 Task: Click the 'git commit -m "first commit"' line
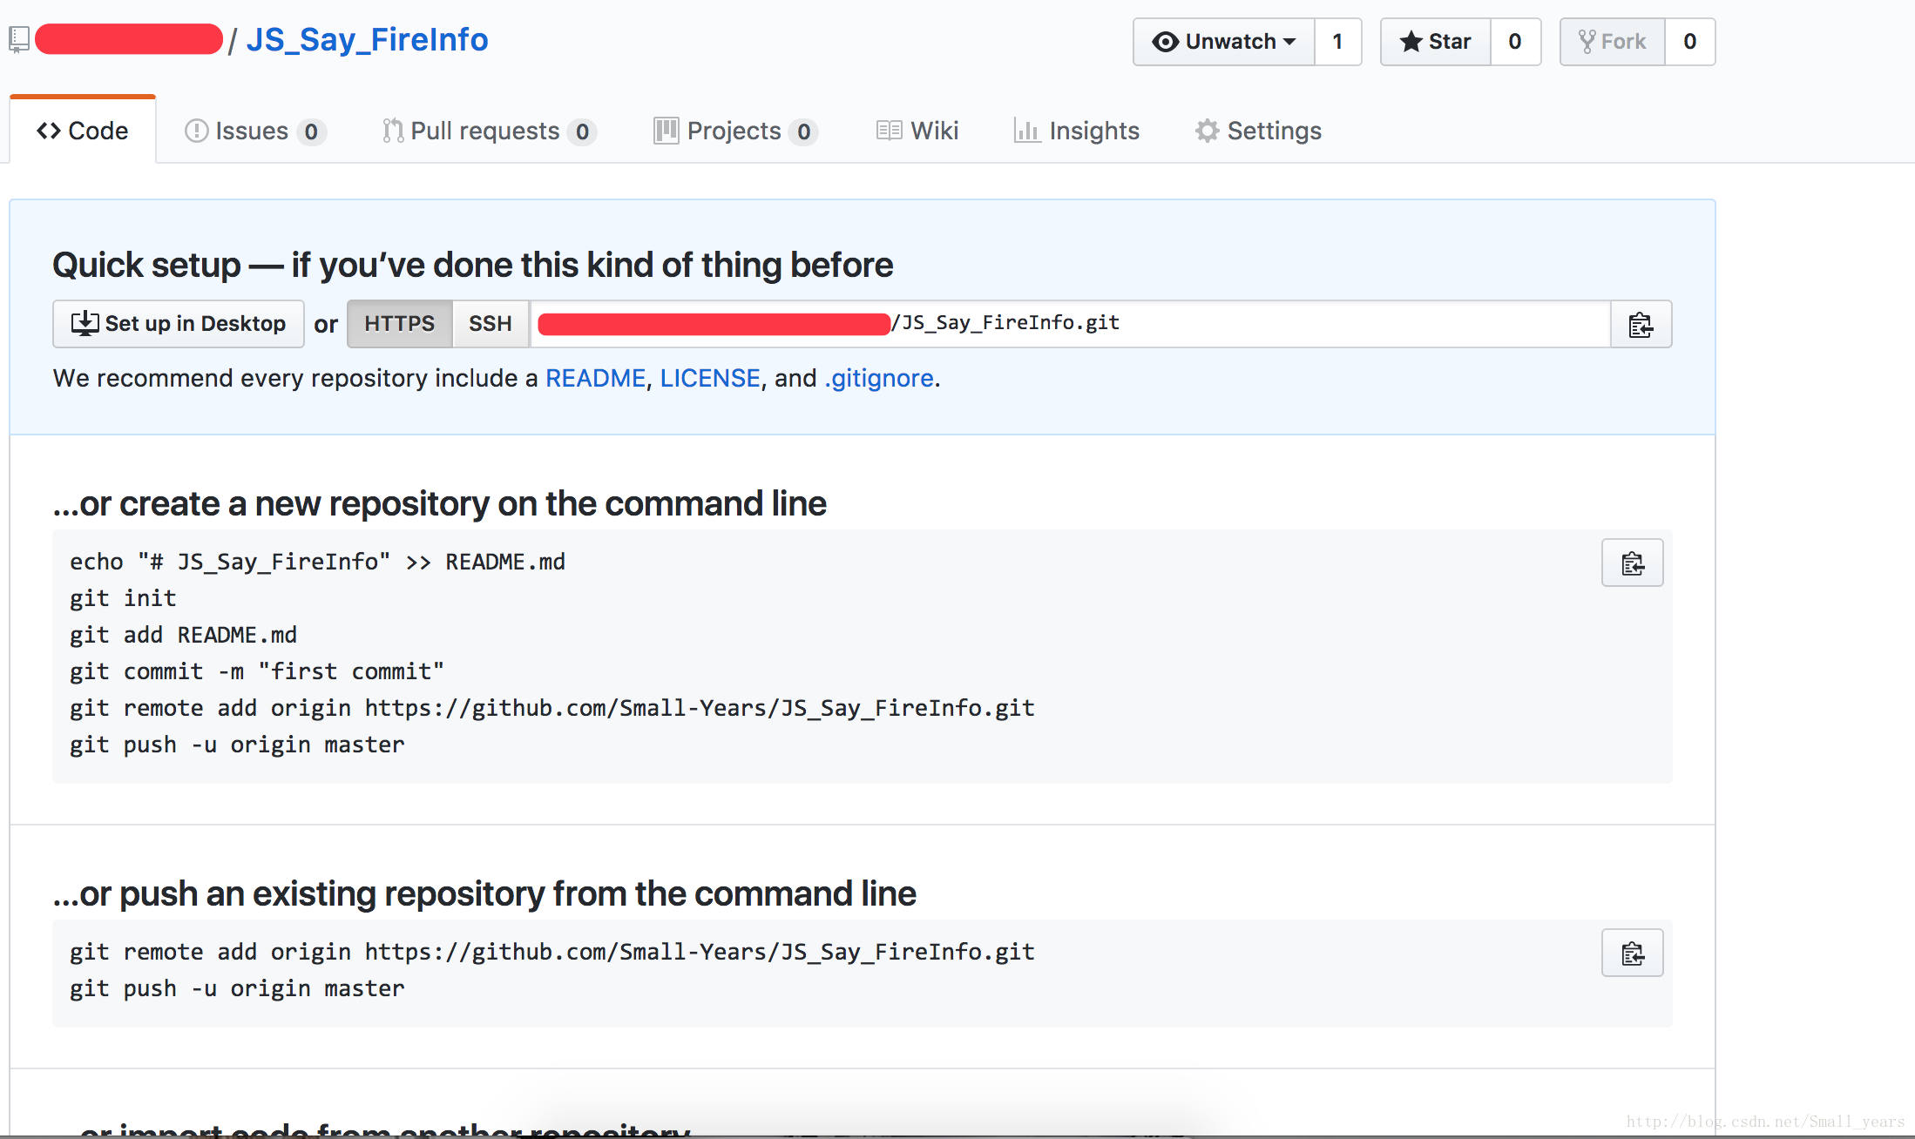pyautogui.click(x=257, y=671)
